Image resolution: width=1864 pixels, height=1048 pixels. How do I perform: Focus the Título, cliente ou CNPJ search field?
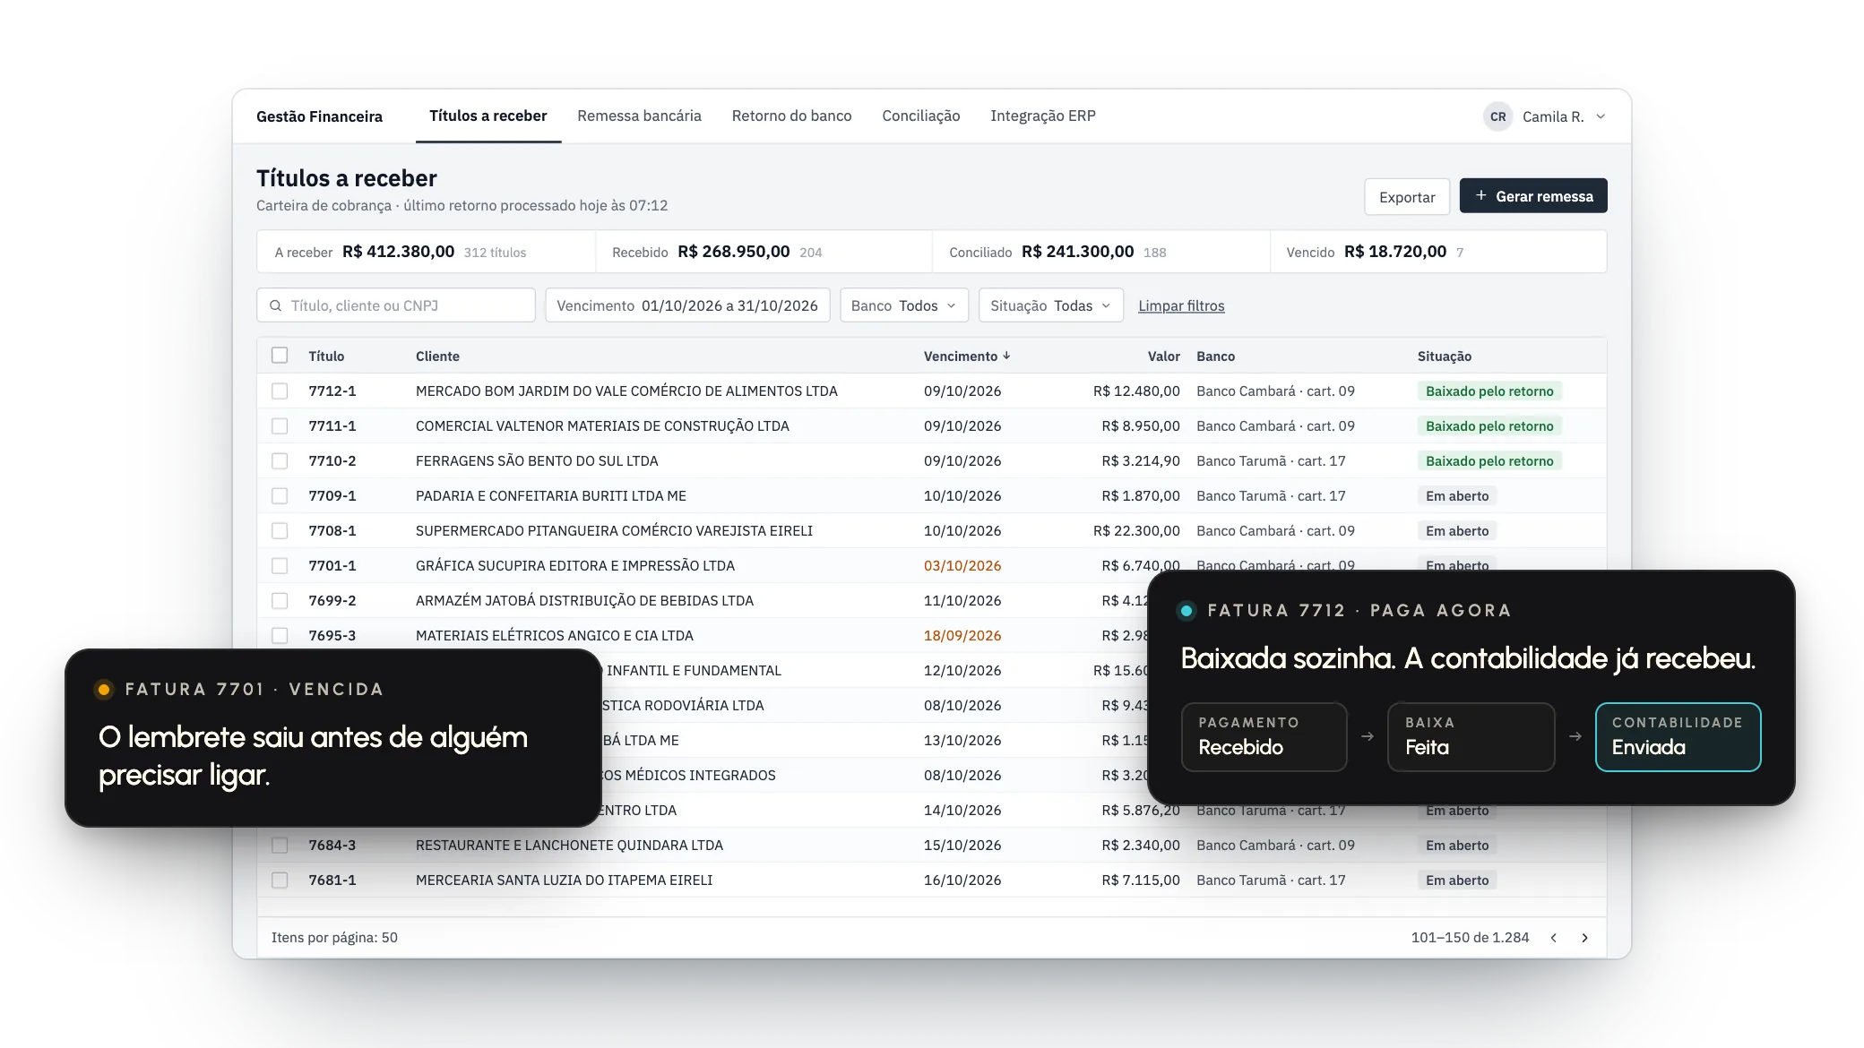pyautogui.click(x=396, y=305)
